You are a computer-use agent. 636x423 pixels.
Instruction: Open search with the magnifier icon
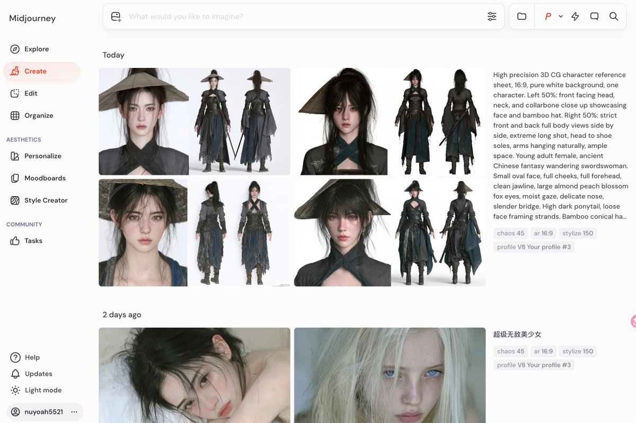coord(614,16)
